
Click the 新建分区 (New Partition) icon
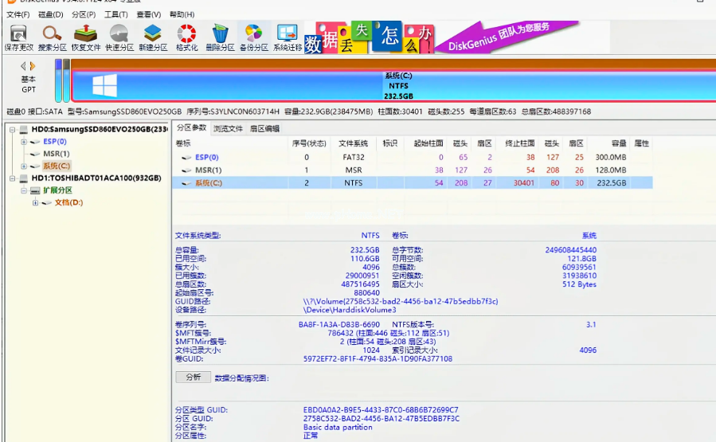[x=153, y=37]
